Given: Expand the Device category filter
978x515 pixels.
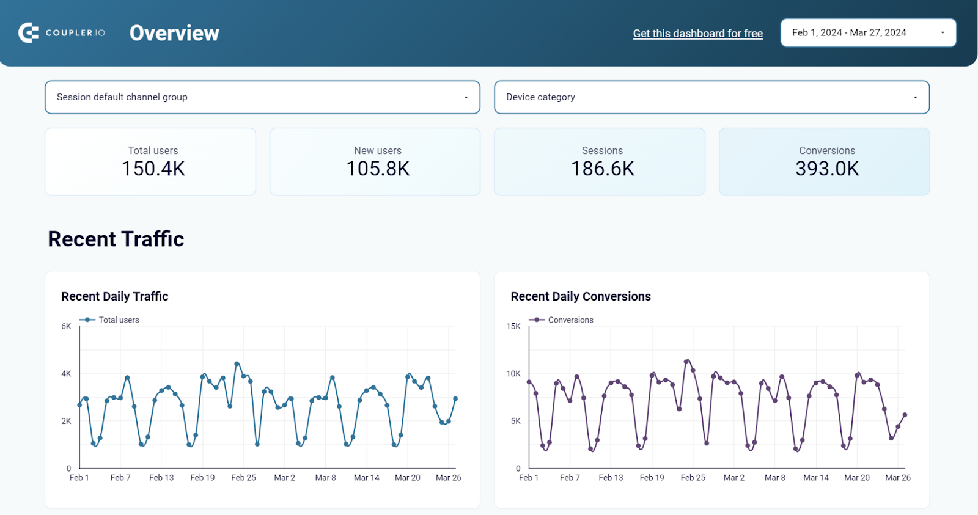Looking at the screenshot, I should 711,97.
